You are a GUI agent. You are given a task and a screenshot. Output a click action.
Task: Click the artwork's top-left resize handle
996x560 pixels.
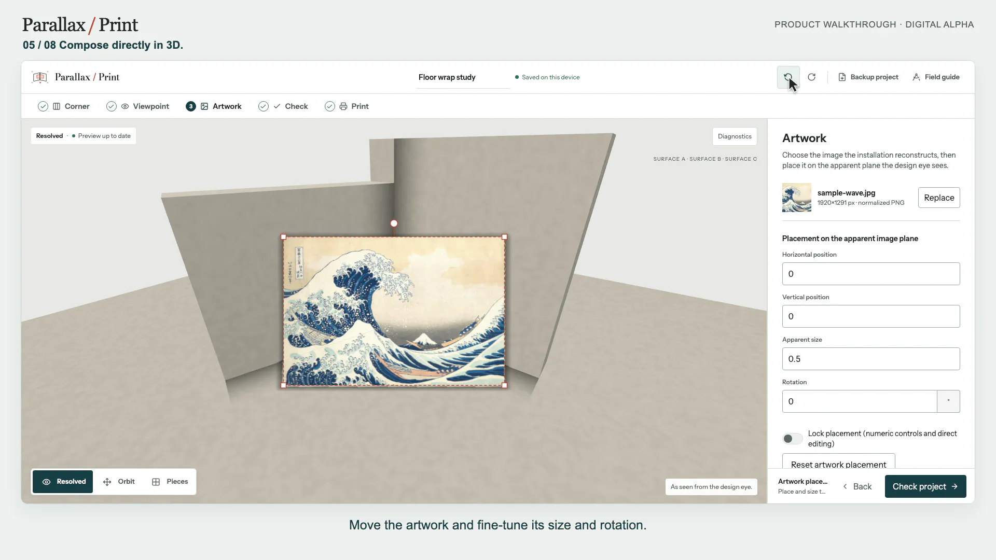tap(283, 237)
